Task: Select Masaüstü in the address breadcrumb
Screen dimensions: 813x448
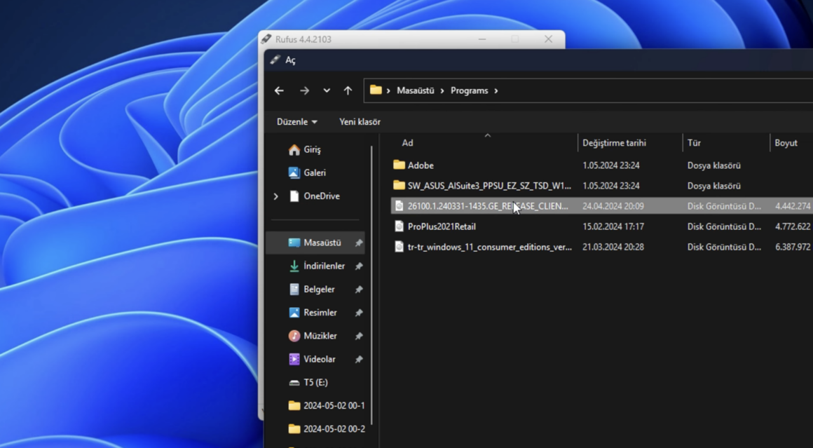Action: point(416,90)
